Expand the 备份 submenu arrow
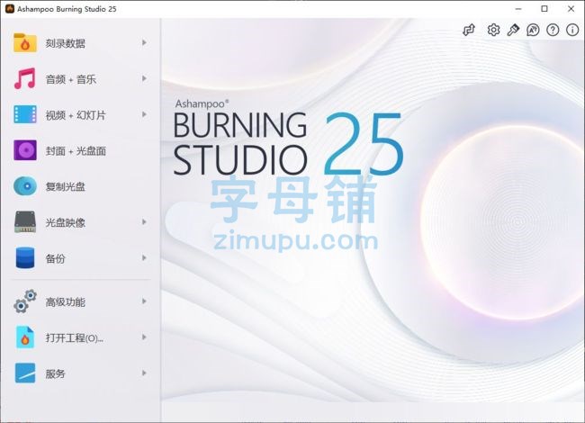 [x=144, y=257]
